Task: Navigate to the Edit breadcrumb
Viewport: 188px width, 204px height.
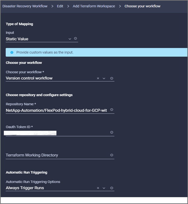Action: 60,6
